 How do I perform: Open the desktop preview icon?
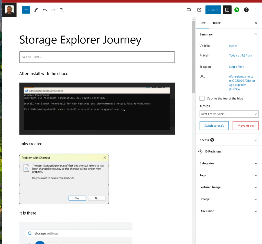pos(189,10)
